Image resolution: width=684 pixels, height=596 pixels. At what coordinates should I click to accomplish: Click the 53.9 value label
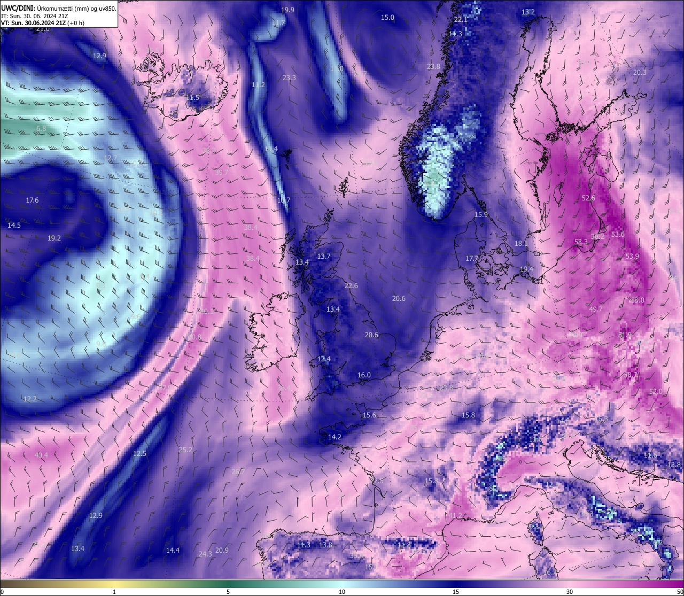click(632, 257)
